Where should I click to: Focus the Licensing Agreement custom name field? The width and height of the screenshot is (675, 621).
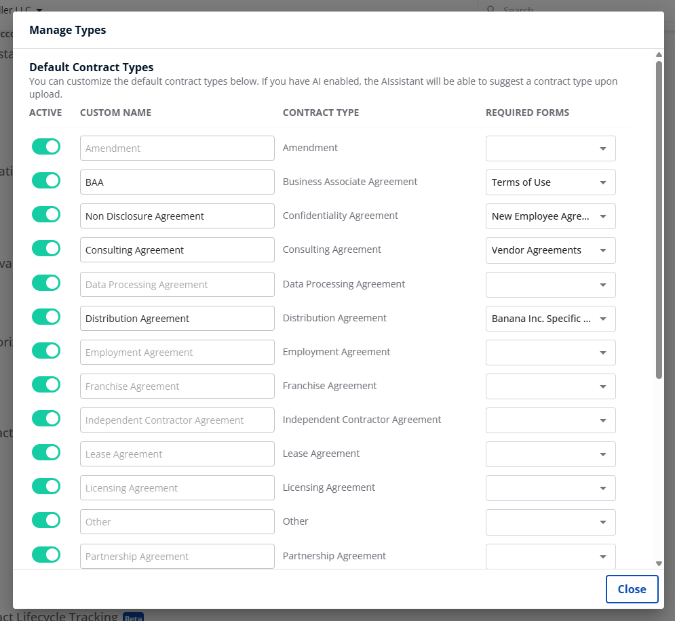click(x=176, y=488)
